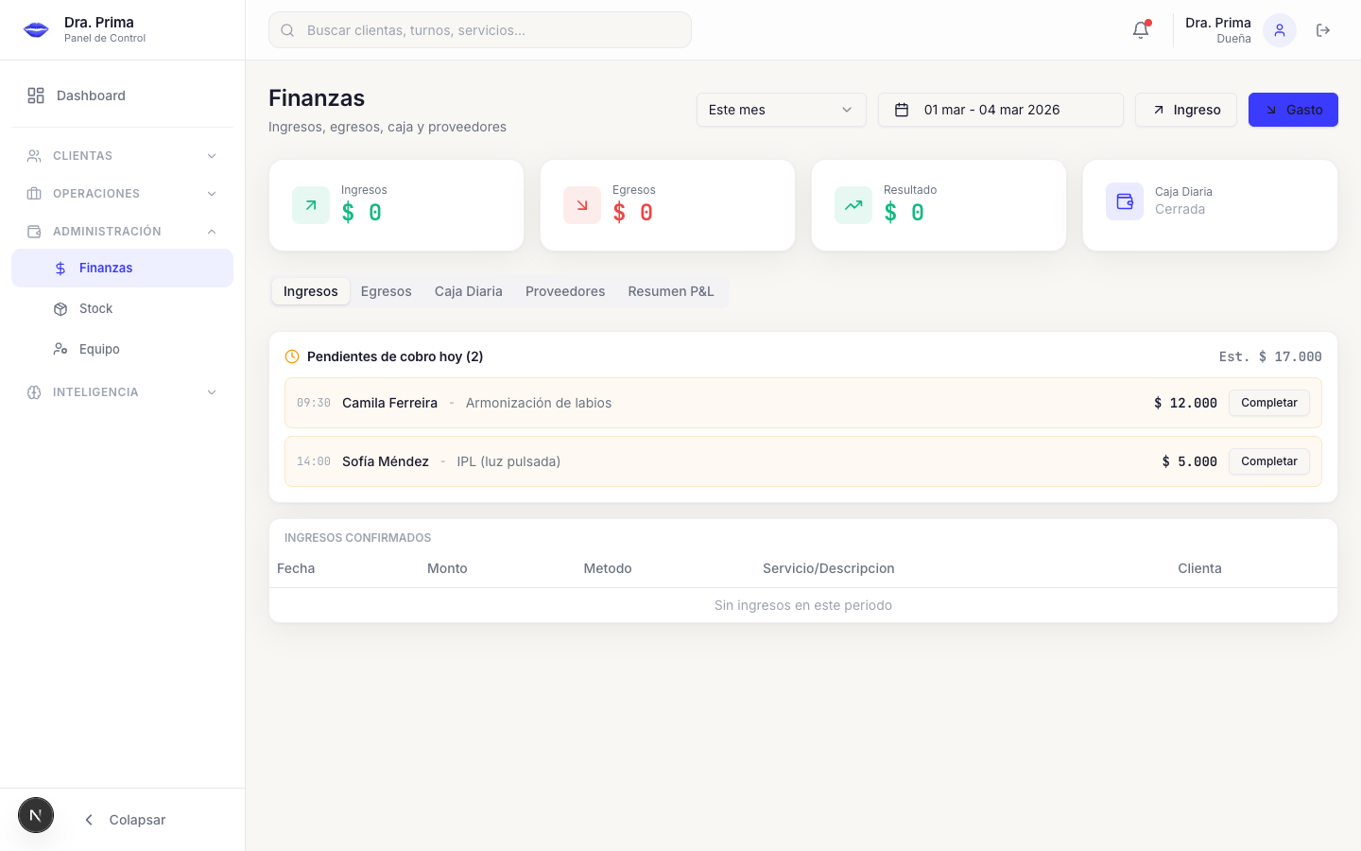The height and width of the screenshot is (851, 1361).
Task: Click the Caja Diaria card icon
Action: point(1125,201)
